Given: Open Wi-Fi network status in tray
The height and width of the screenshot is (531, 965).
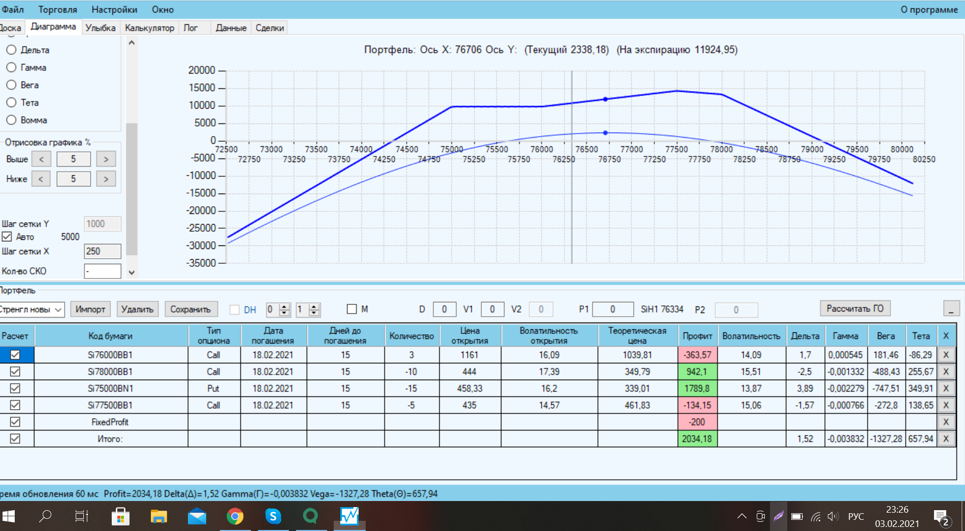Looking at the screenshot, I should pos(816,517).
